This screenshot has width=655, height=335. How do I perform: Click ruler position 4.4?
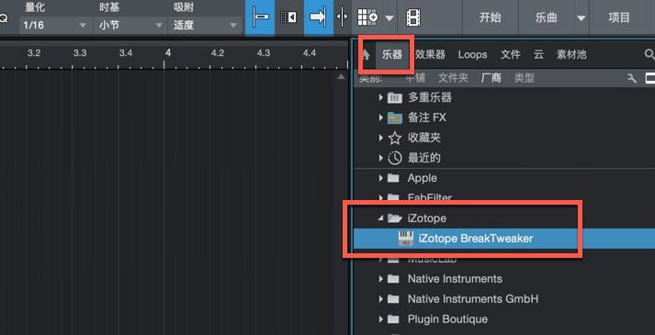(x=309, y=53)
